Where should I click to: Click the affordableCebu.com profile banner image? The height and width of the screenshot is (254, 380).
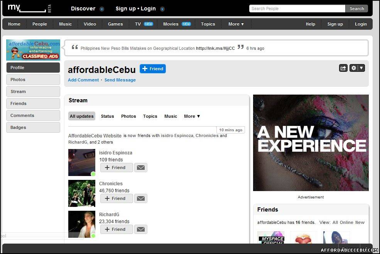33,50
